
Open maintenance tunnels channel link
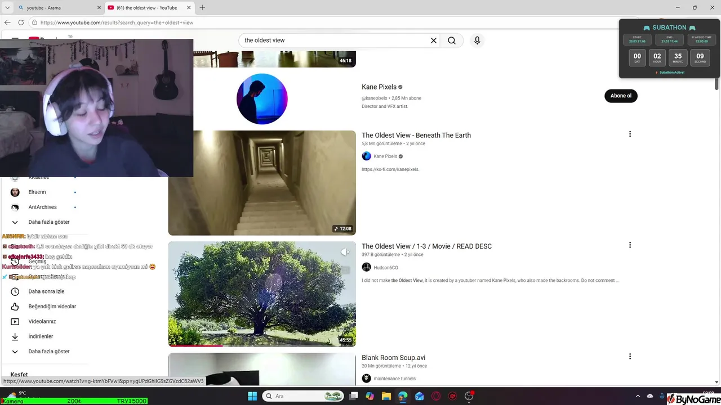coord(394,379)
